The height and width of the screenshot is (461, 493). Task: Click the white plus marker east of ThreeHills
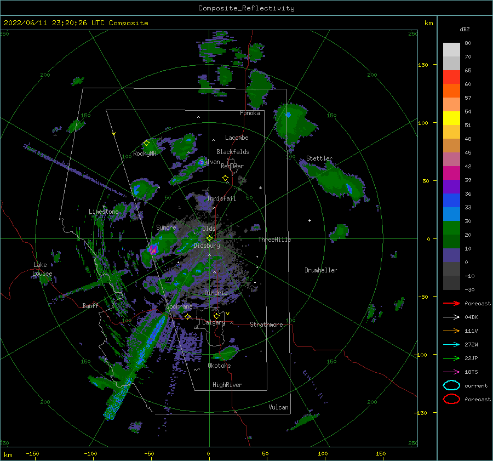[309, 220]
